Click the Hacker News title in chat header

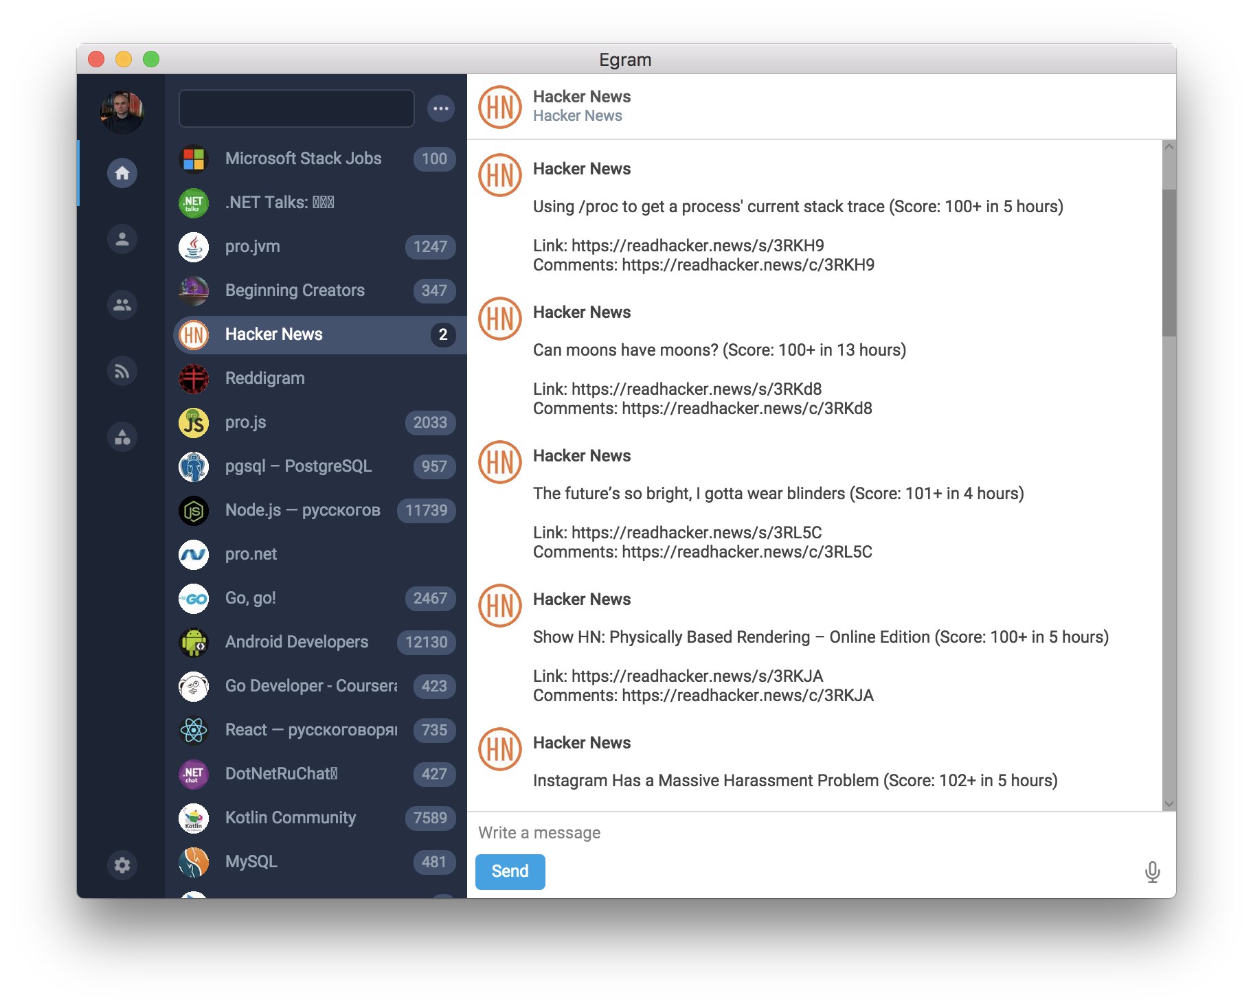(x=582, y=97)
